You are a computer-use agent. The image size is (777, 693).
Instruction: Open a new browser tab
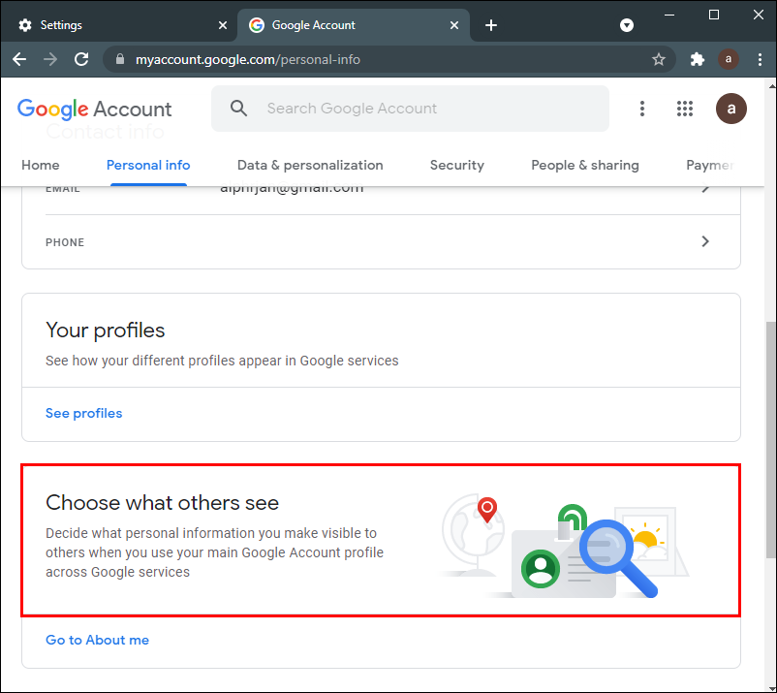[491, 25]
